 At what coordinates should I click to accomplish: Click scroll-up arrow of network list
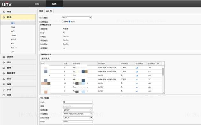[163, 67]
